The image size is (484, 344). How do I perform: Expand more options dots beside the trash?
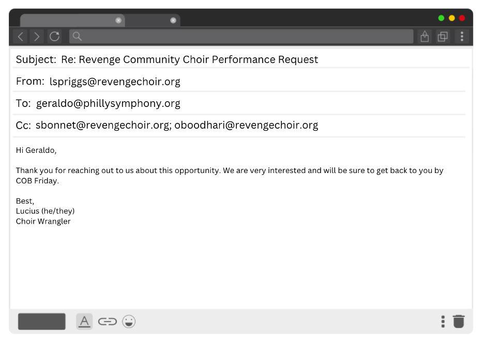(443, 321)
